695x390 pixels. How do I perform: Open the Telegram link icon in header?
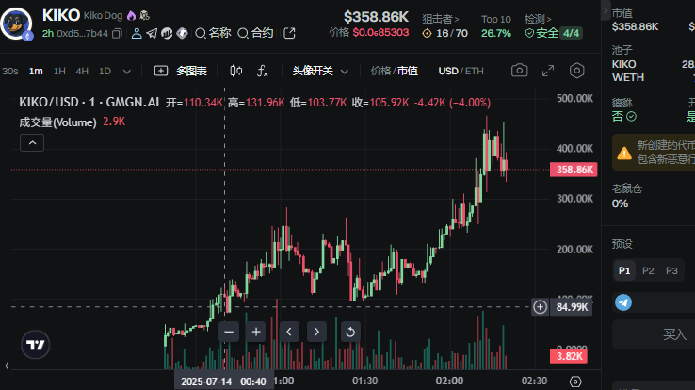[152, 33]
